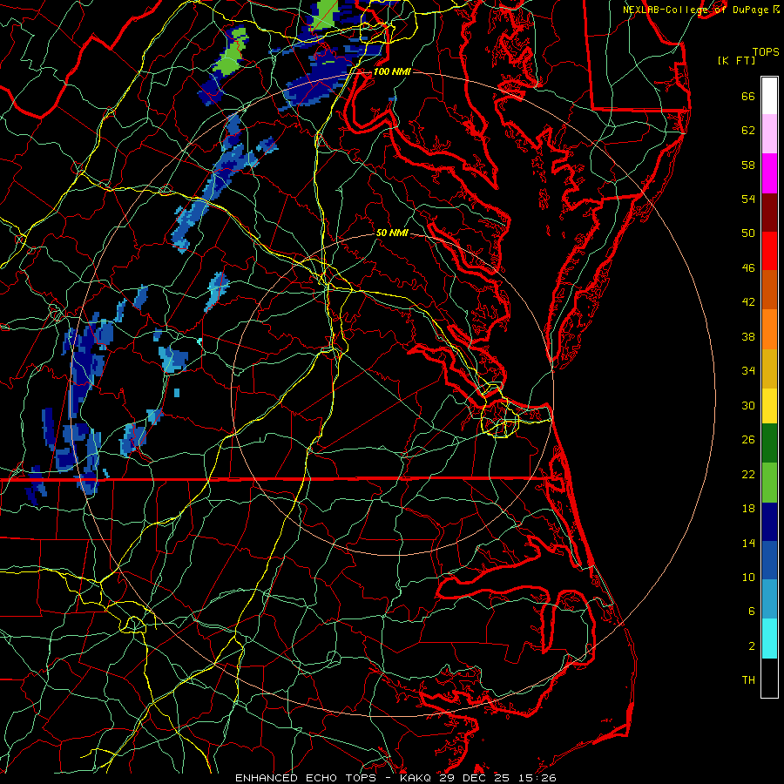Click the magenta 58 kft legend swatch
The height and width of the screenshot is (784, 784).
(x=769, y=173)
